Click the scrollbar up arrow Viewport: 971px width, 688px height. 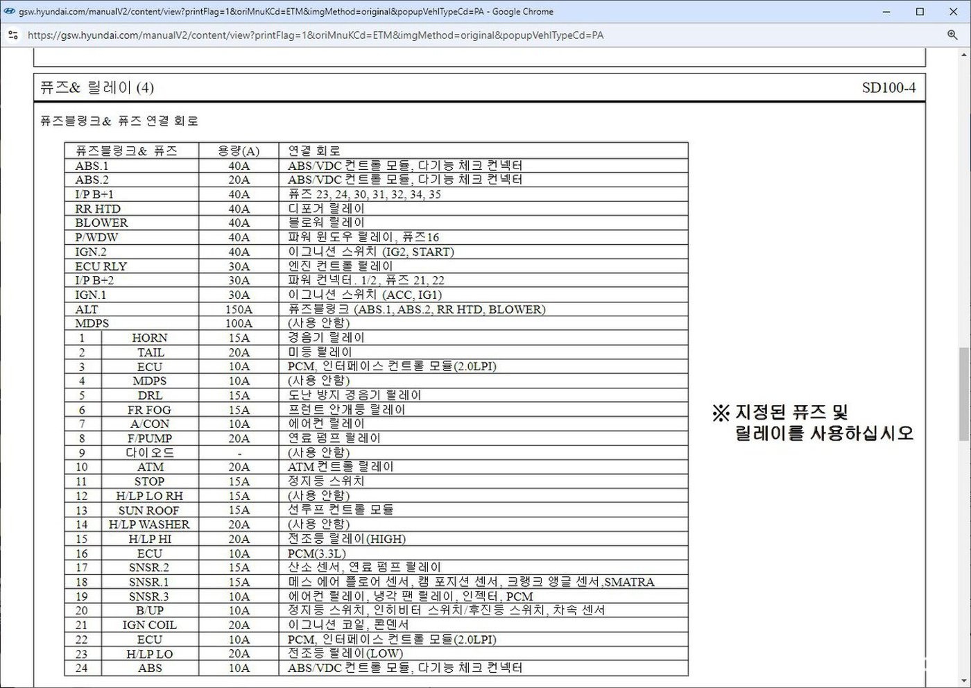(x=964, y=55)
